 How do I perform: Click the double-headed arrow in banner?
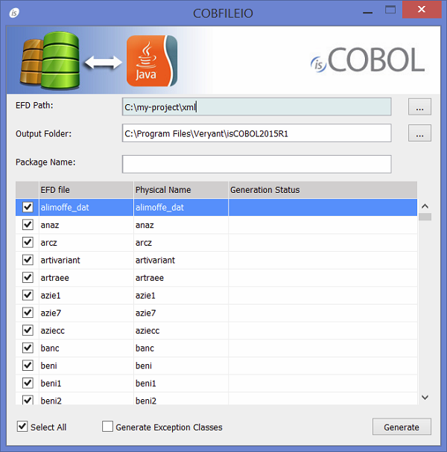[x=103, y=65]
